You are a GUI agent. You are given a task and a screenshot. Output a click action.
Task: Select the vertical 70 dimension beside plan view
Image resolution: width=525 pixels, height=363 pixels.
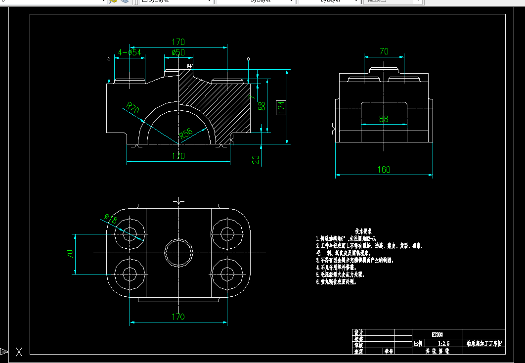(70, 254)
